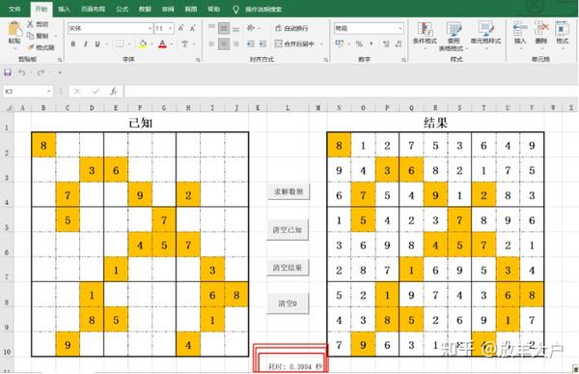The width and height of the screenshot is (579, 374).
Task: Click the Paste (粘贴) clipboard icon
Action: point(14,29)
